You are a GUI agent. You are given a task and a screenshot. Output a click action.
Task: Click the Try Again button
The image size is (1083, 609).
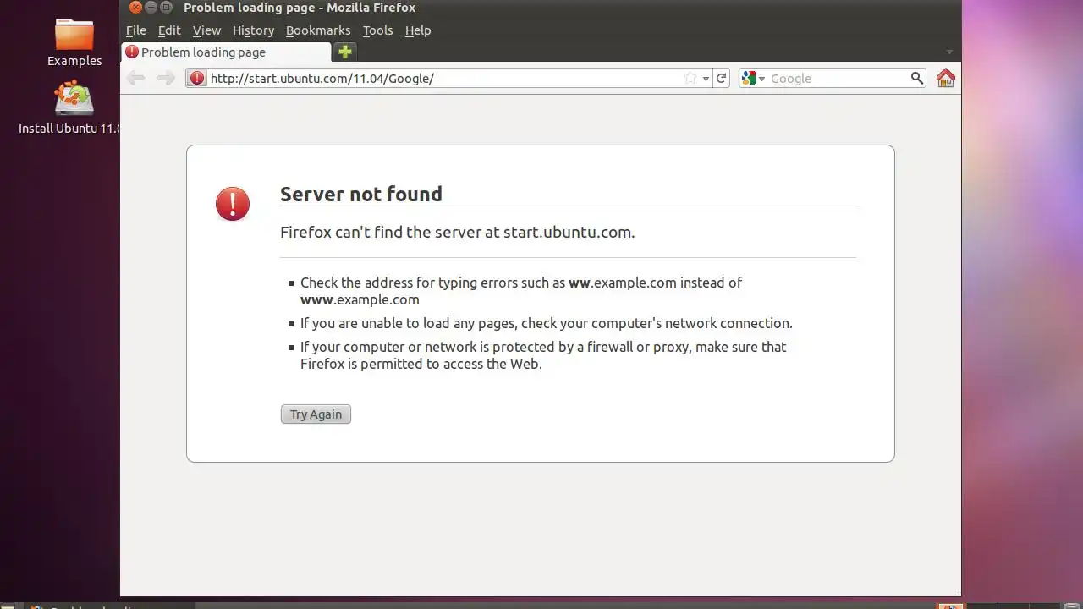coord(316,414)
